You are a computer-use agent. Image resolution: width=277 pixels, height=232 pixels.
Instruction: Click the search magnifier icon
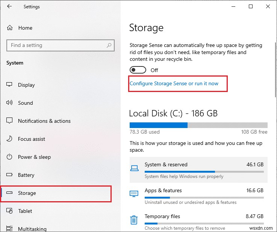(x=109, y=45)
